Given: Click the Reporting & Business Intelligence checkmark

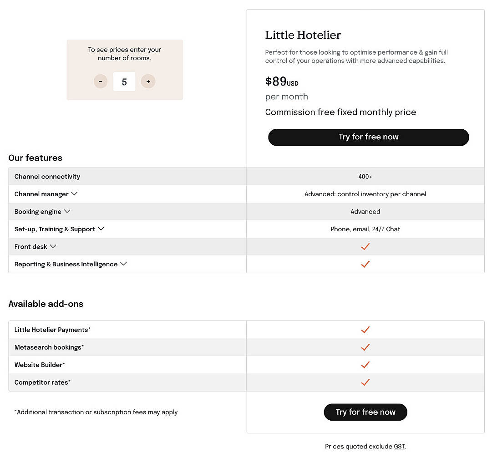Looking at the screenshot, I should click(x=365, y=264).
